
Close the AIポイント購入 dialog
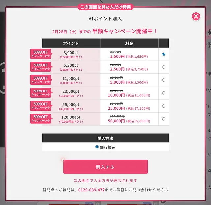196,17
